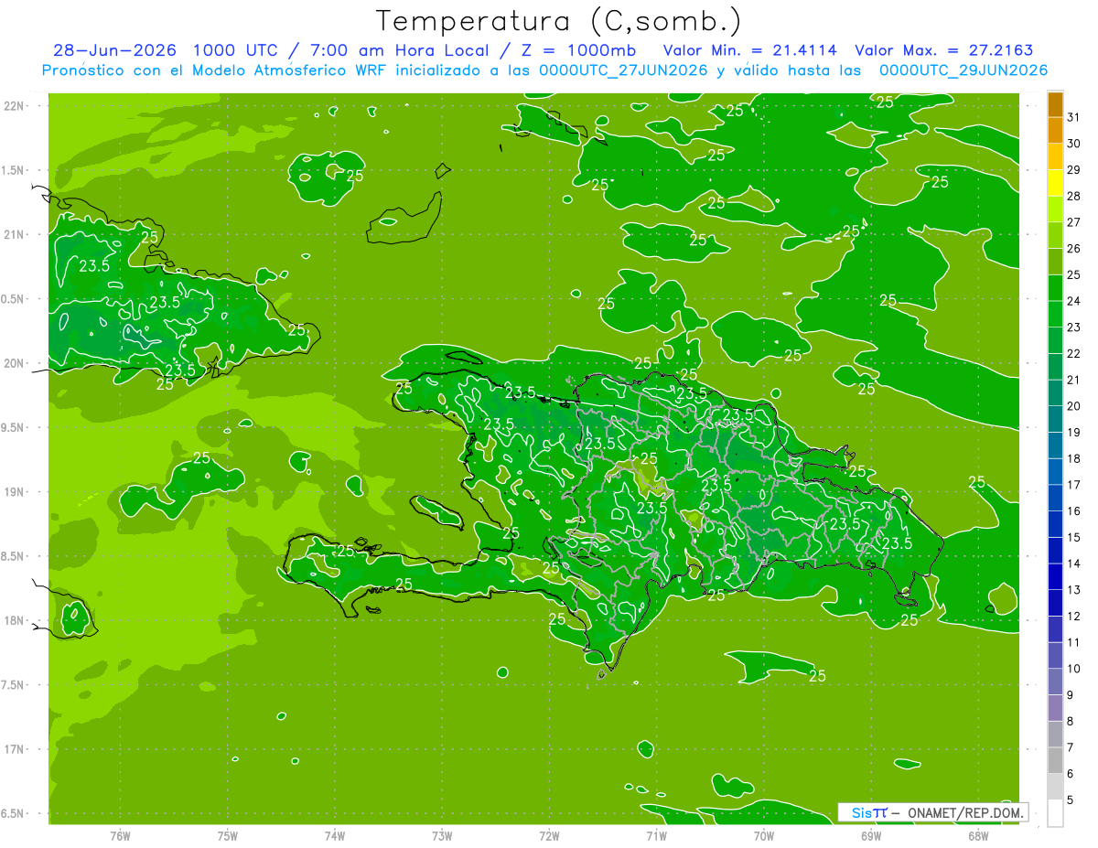
Task: Click the '22N' latitude axis label
Action: (x=16, y=106)
